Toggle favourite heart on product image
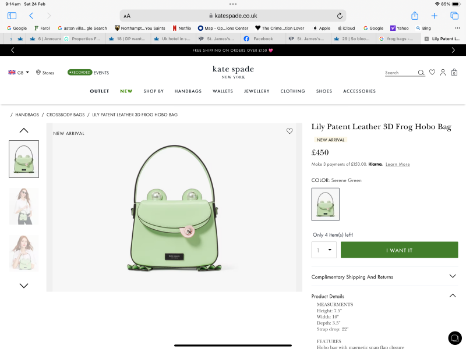The height and width of the screenshot is (349, 466). 290,131
